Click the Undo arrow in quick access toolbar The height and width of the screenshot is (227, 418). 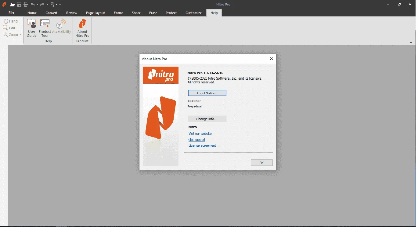coord(33,4)
